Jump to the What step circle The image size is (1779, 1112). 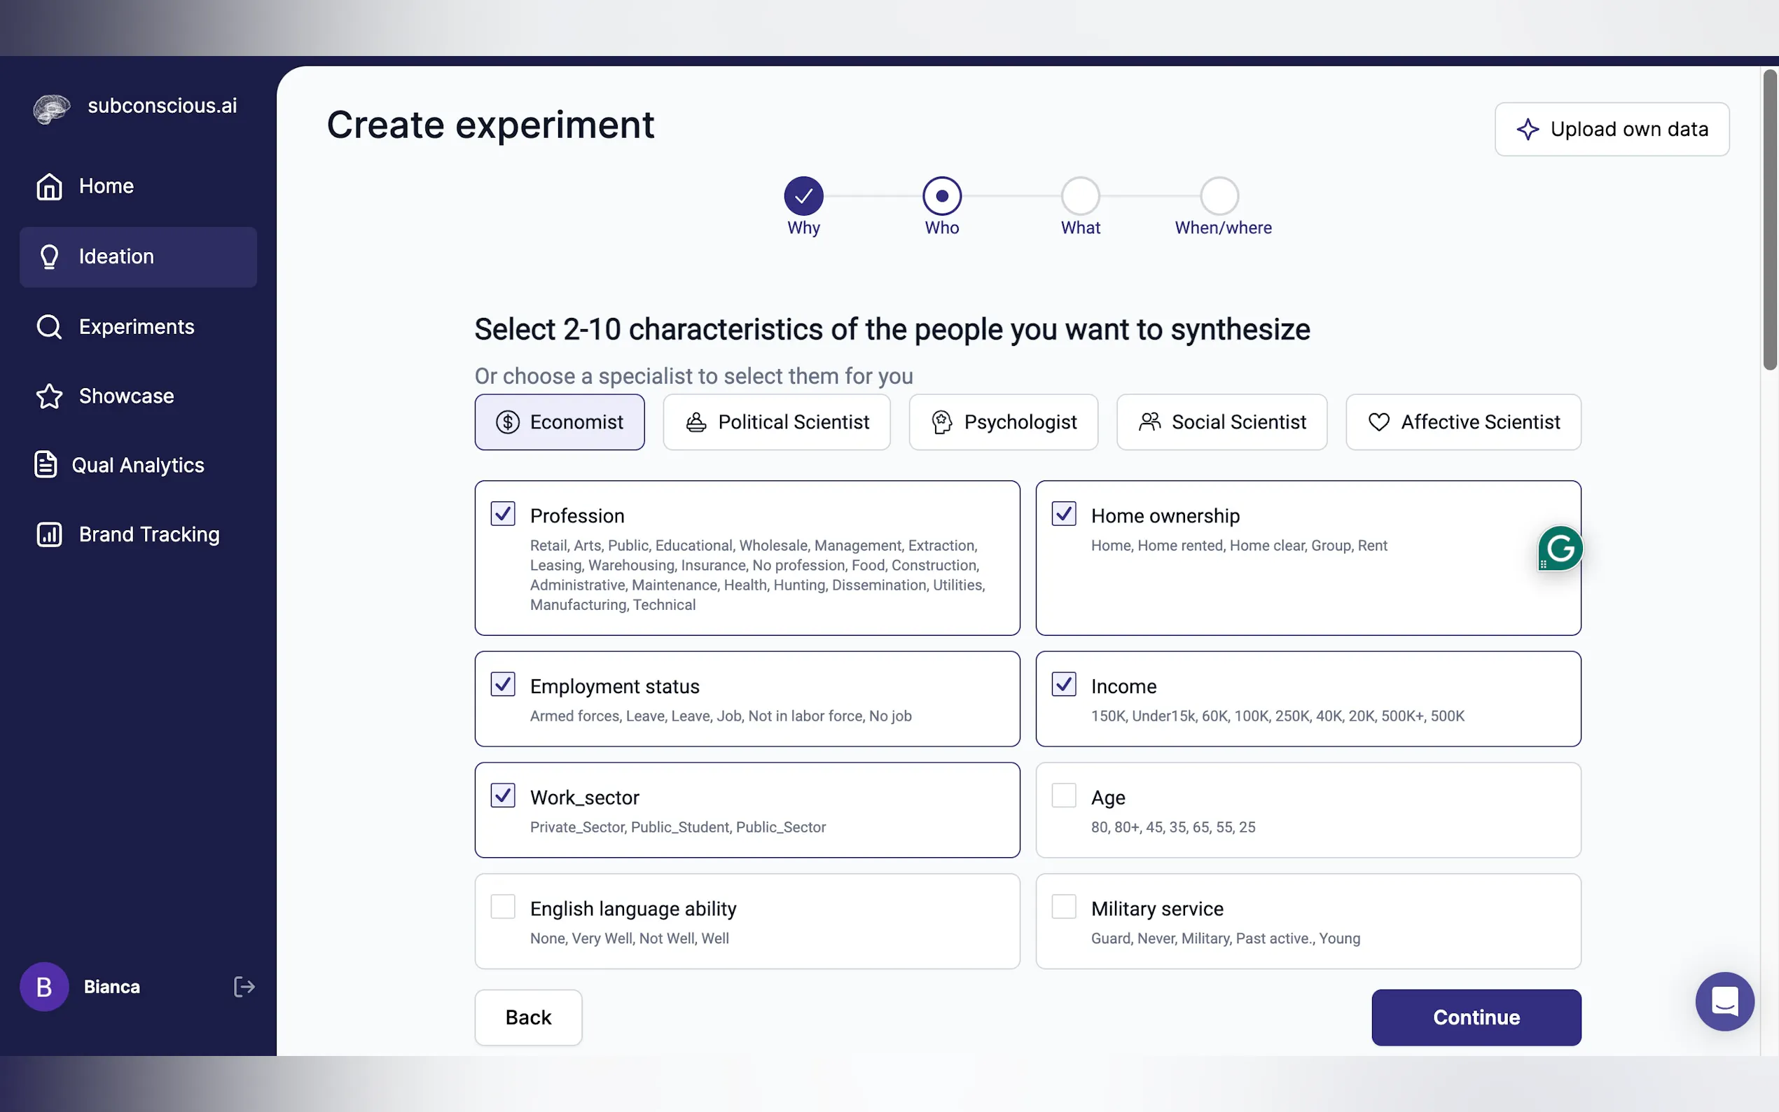click(1080, 196)
